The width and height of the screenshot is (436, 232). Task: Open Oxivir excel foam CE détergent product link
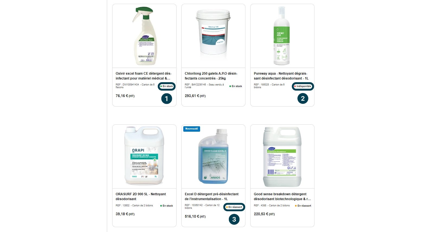(x=144, y=76)
